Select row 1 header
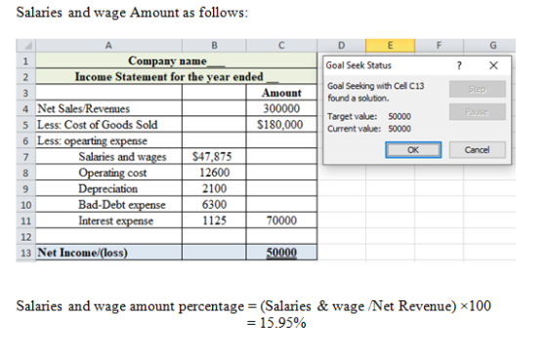 tap(25, 60)
